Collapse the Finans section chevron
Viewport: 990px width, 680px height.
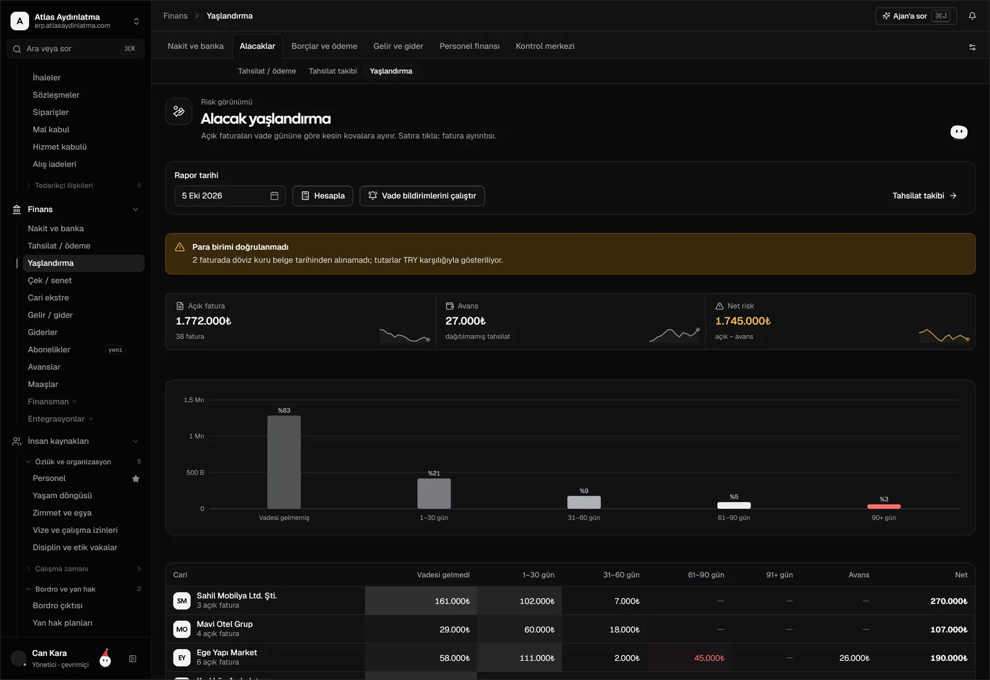pos(136,210)
